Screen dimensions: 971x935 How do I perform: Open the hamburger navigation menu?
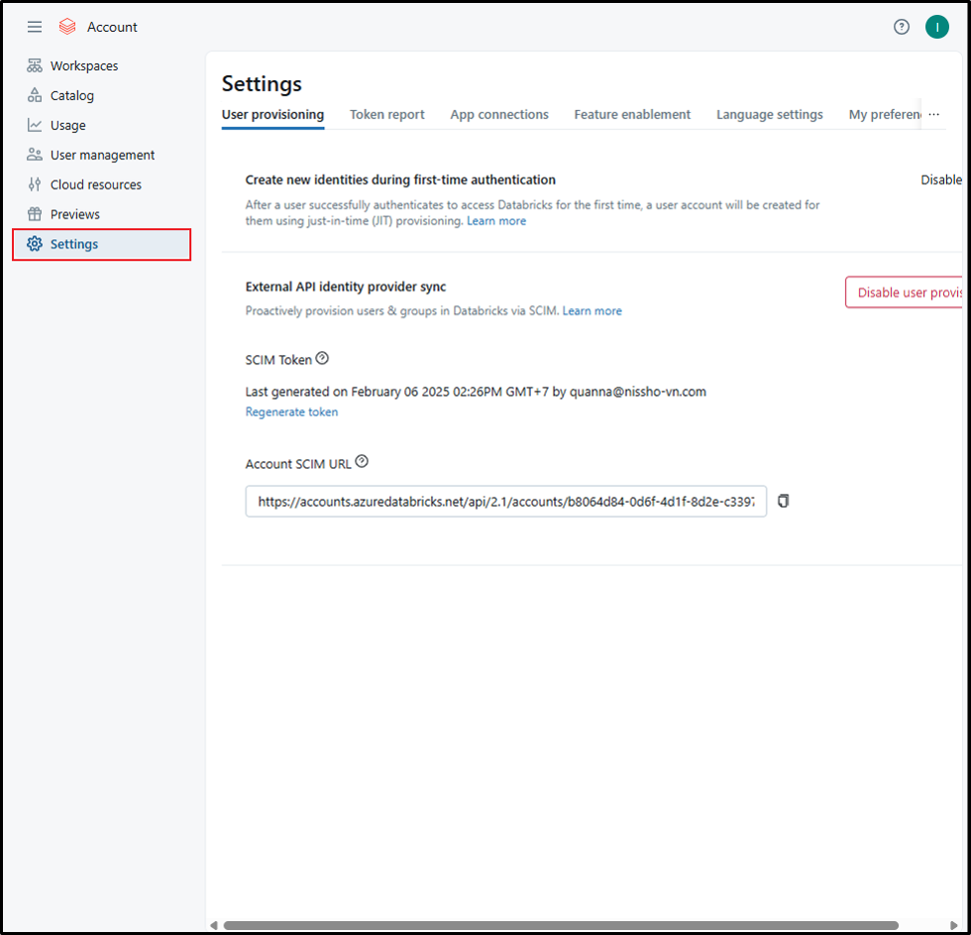(35, 27)
